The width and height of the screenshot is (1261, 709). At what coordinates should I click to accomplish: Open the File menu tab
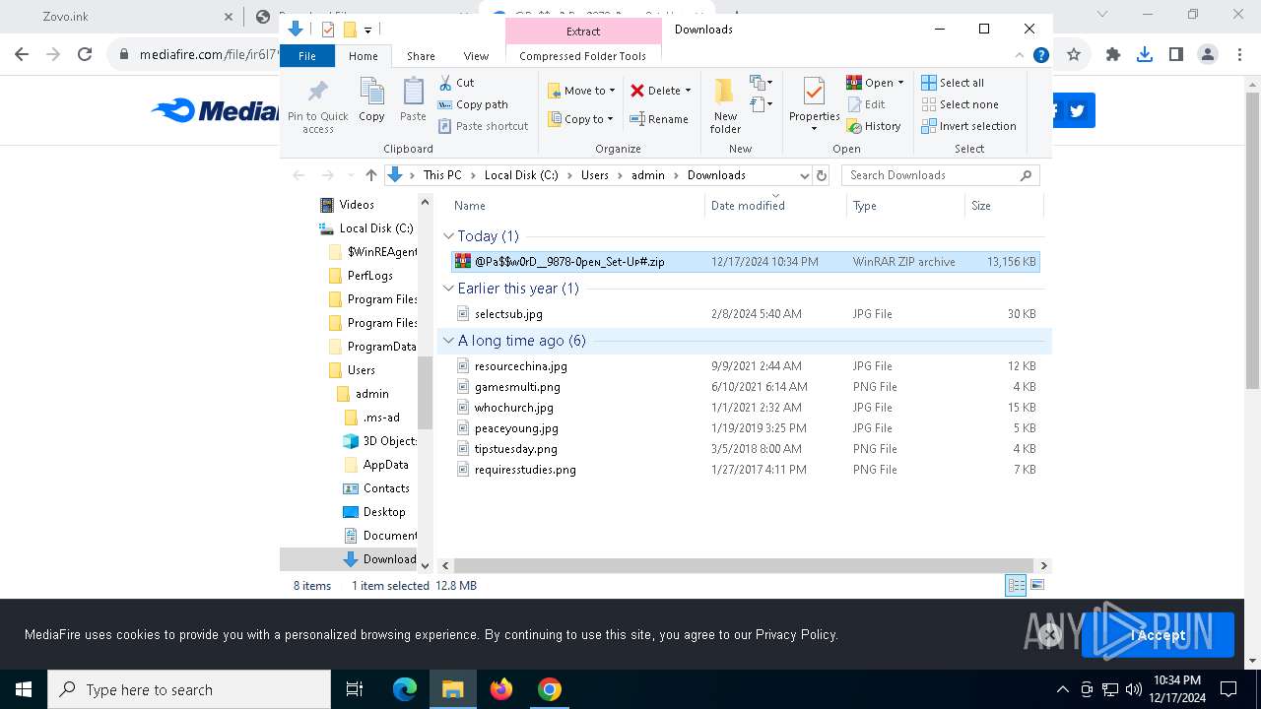[307, 56]
